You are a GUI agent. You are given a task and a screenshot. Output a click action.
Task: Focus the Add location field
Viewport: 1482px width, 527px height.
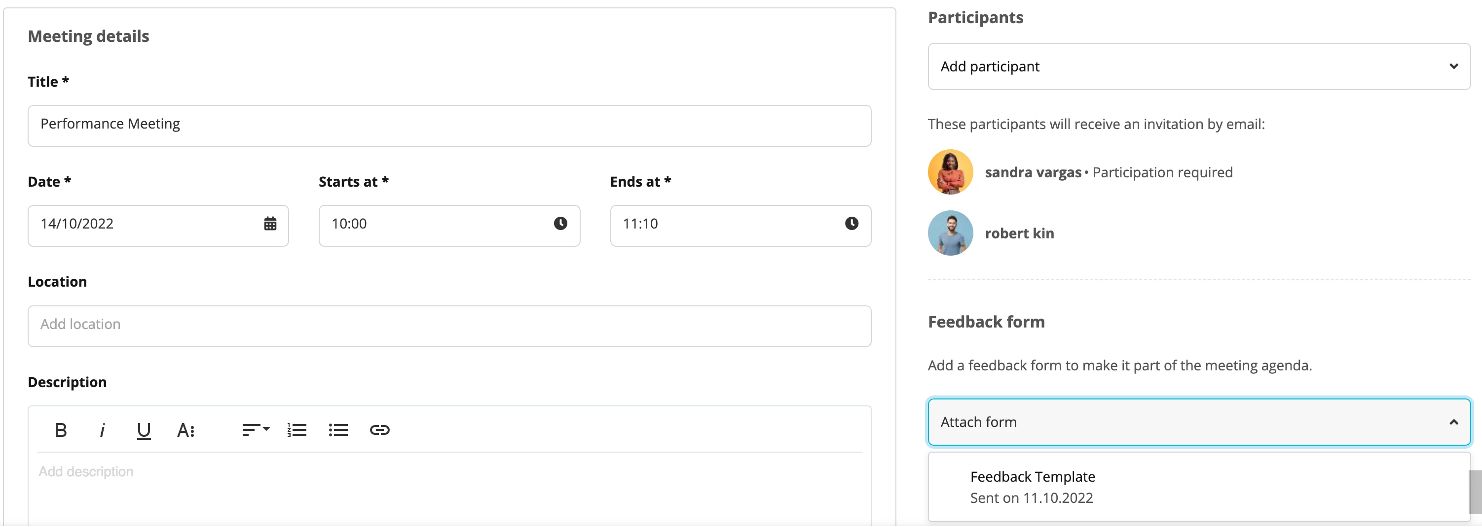pyautogui.click(x=449, y=326)
